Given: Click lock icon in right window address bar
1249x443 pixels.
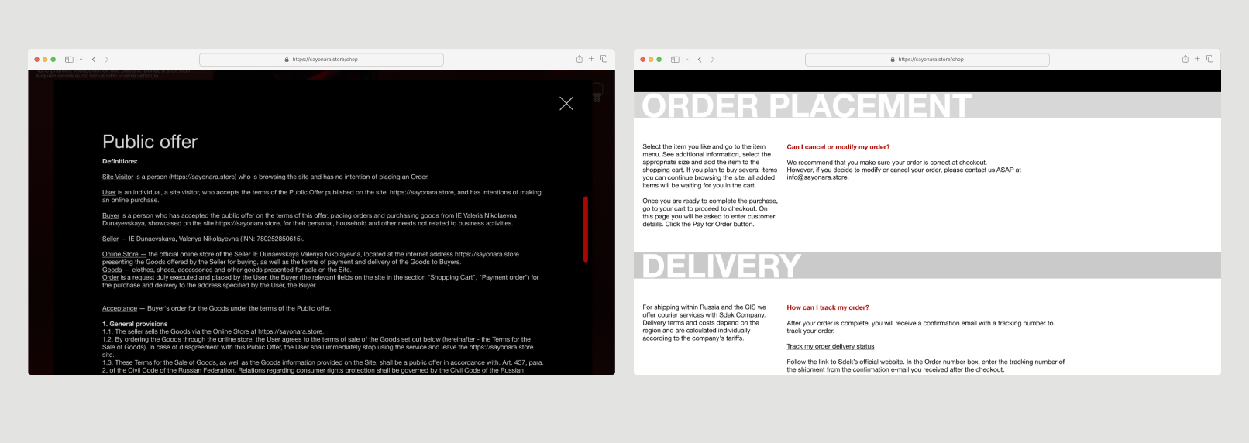Looking at the screenshot, I should click(x=893, y=60).
